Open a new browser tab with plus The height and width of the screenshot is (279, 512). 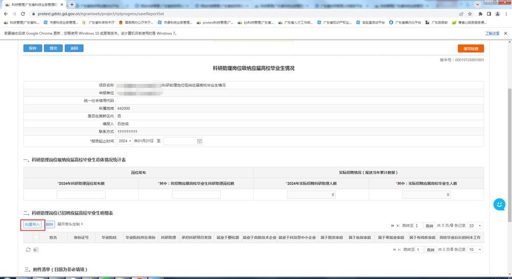72,5
